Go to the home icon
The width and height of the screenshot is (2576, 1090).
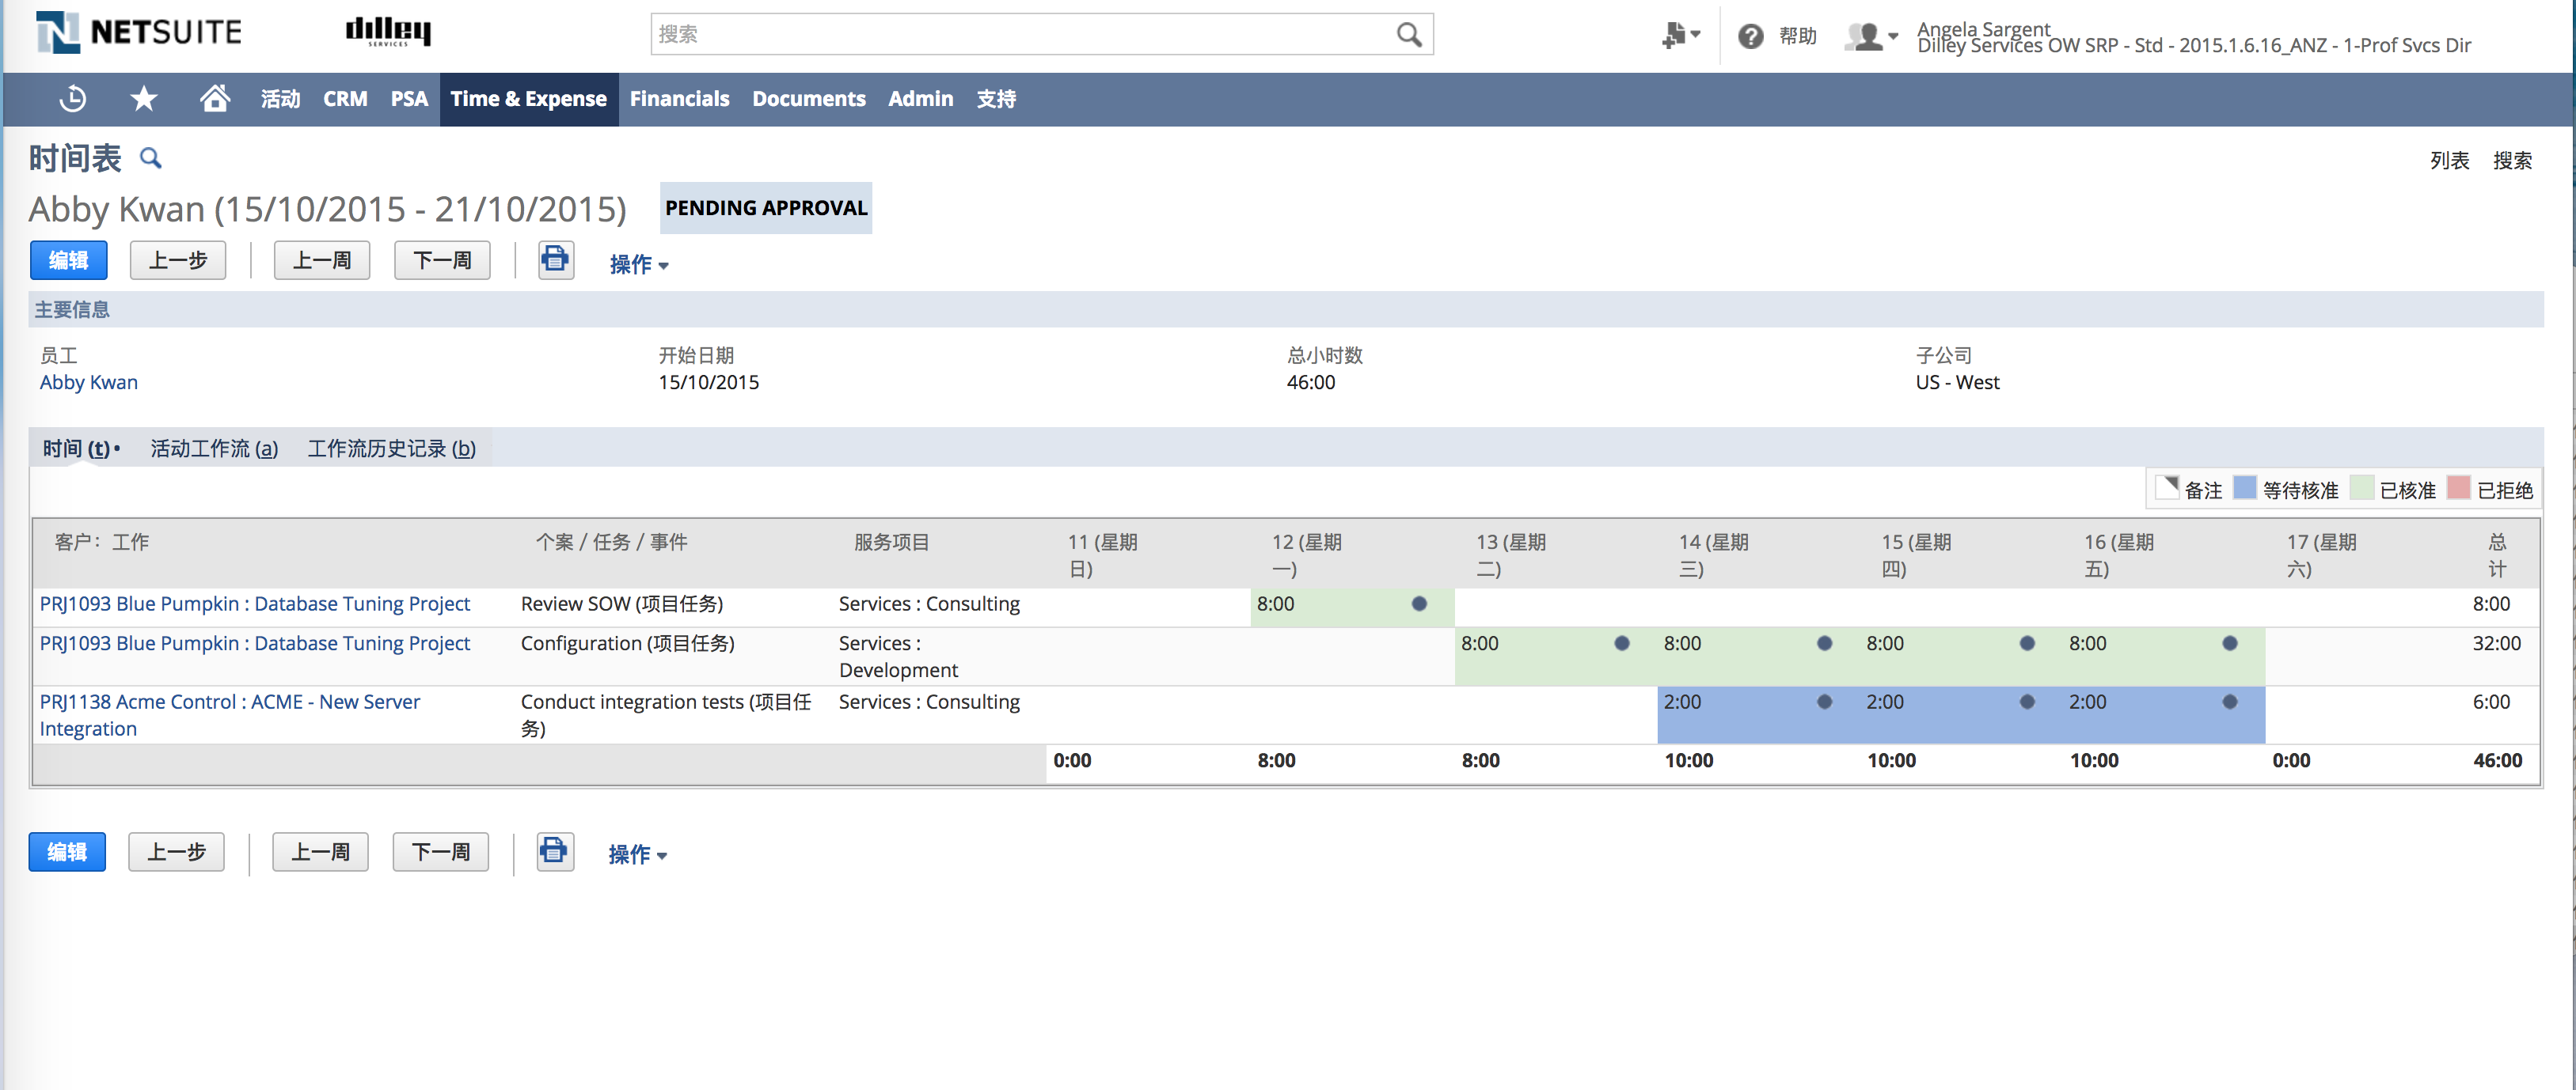pyautogui.click(x=214, y=98)
